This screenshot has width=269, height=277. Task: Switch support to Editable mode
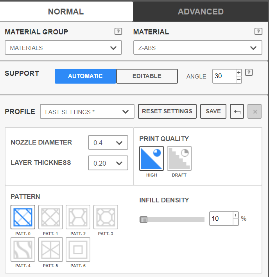(x=147, y=76)
